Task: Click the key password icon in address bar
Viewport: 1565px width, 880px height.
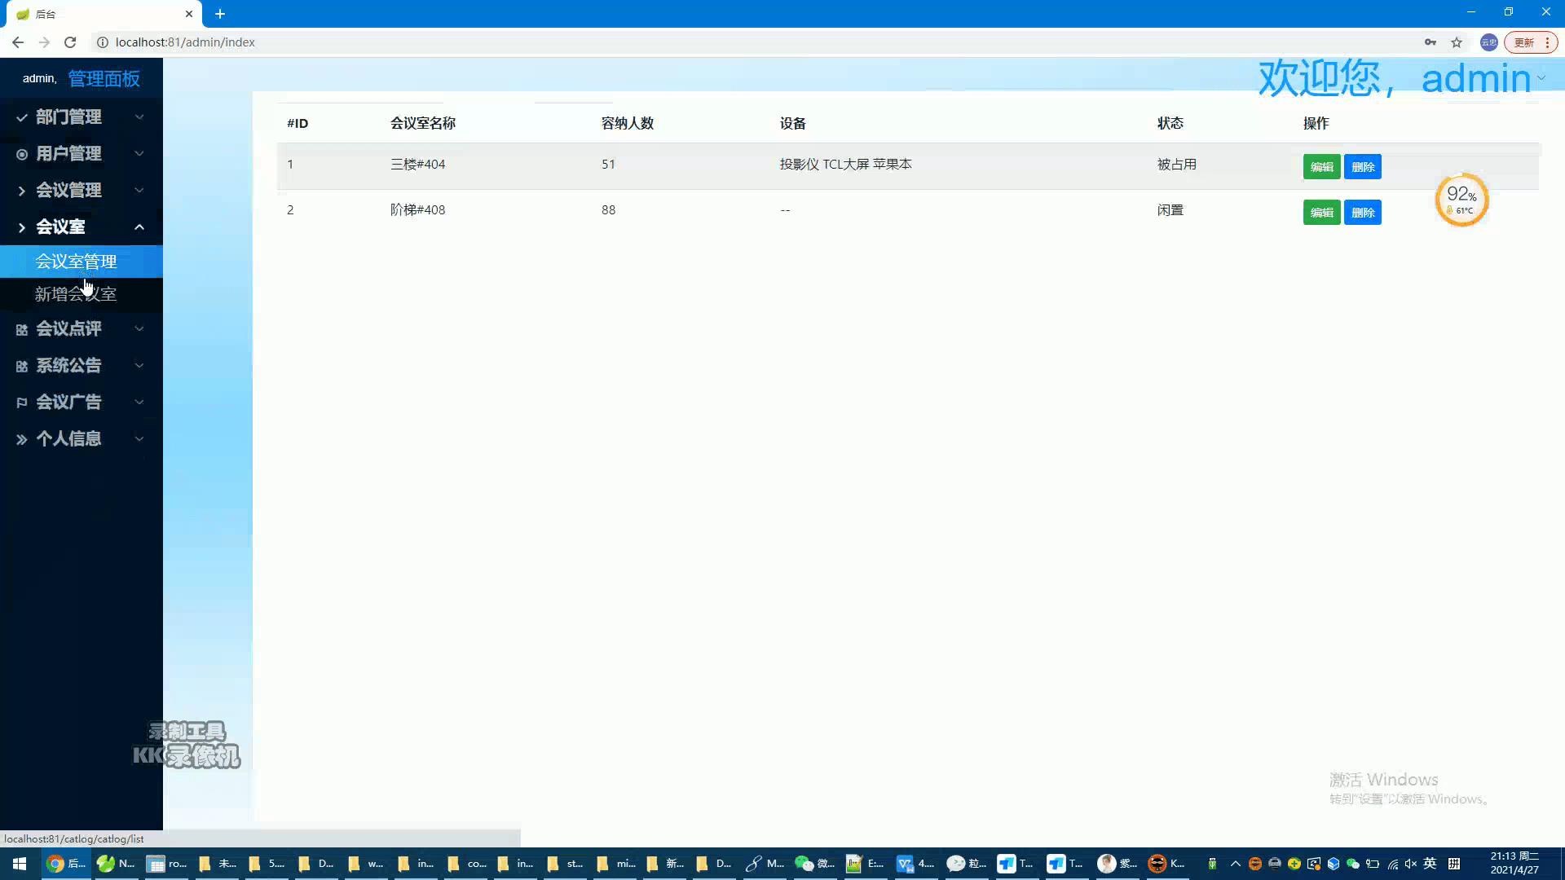Action: [x=1431, y=42]
